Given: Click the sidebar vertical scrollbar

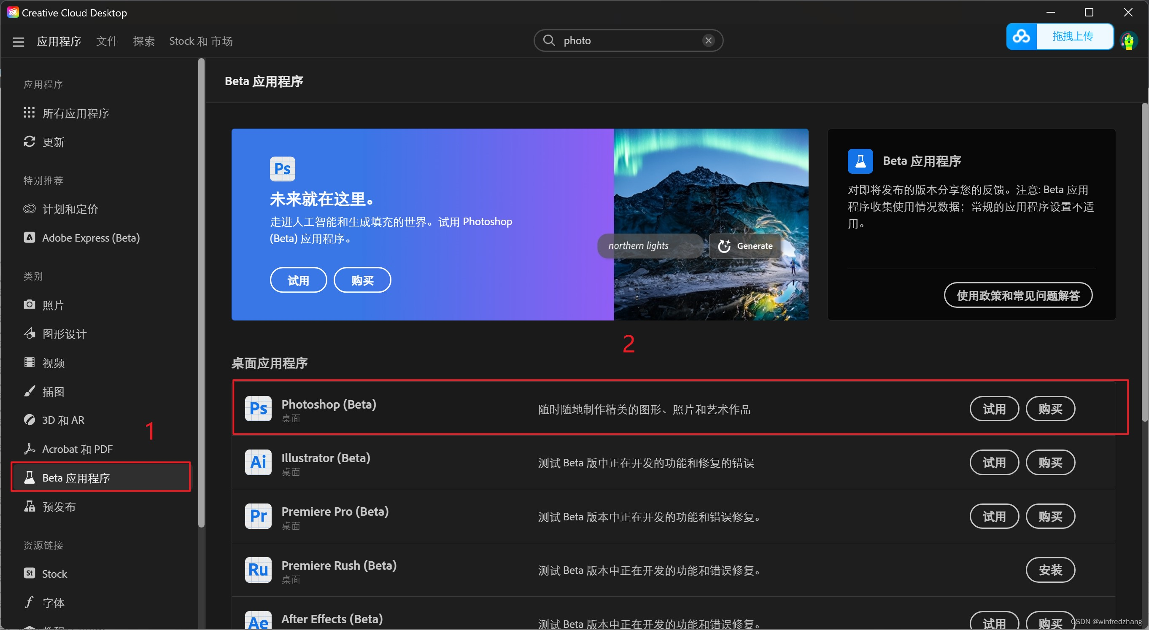Looking at the screenshot, I should coord(201,293).
